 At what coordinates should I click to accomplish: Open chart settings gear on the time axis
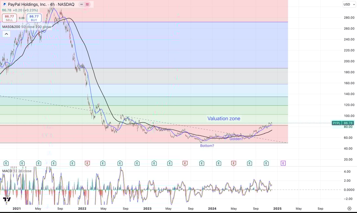point(349,208)
